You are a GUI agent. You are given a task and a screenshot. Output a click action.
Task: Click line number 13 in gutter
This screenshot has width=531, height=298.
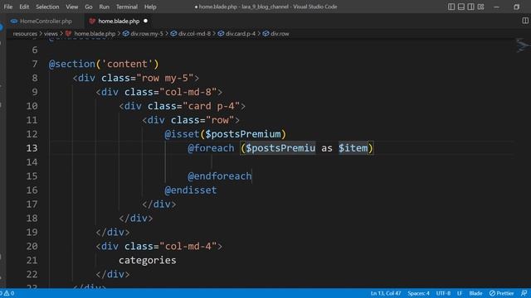[32, 148]
